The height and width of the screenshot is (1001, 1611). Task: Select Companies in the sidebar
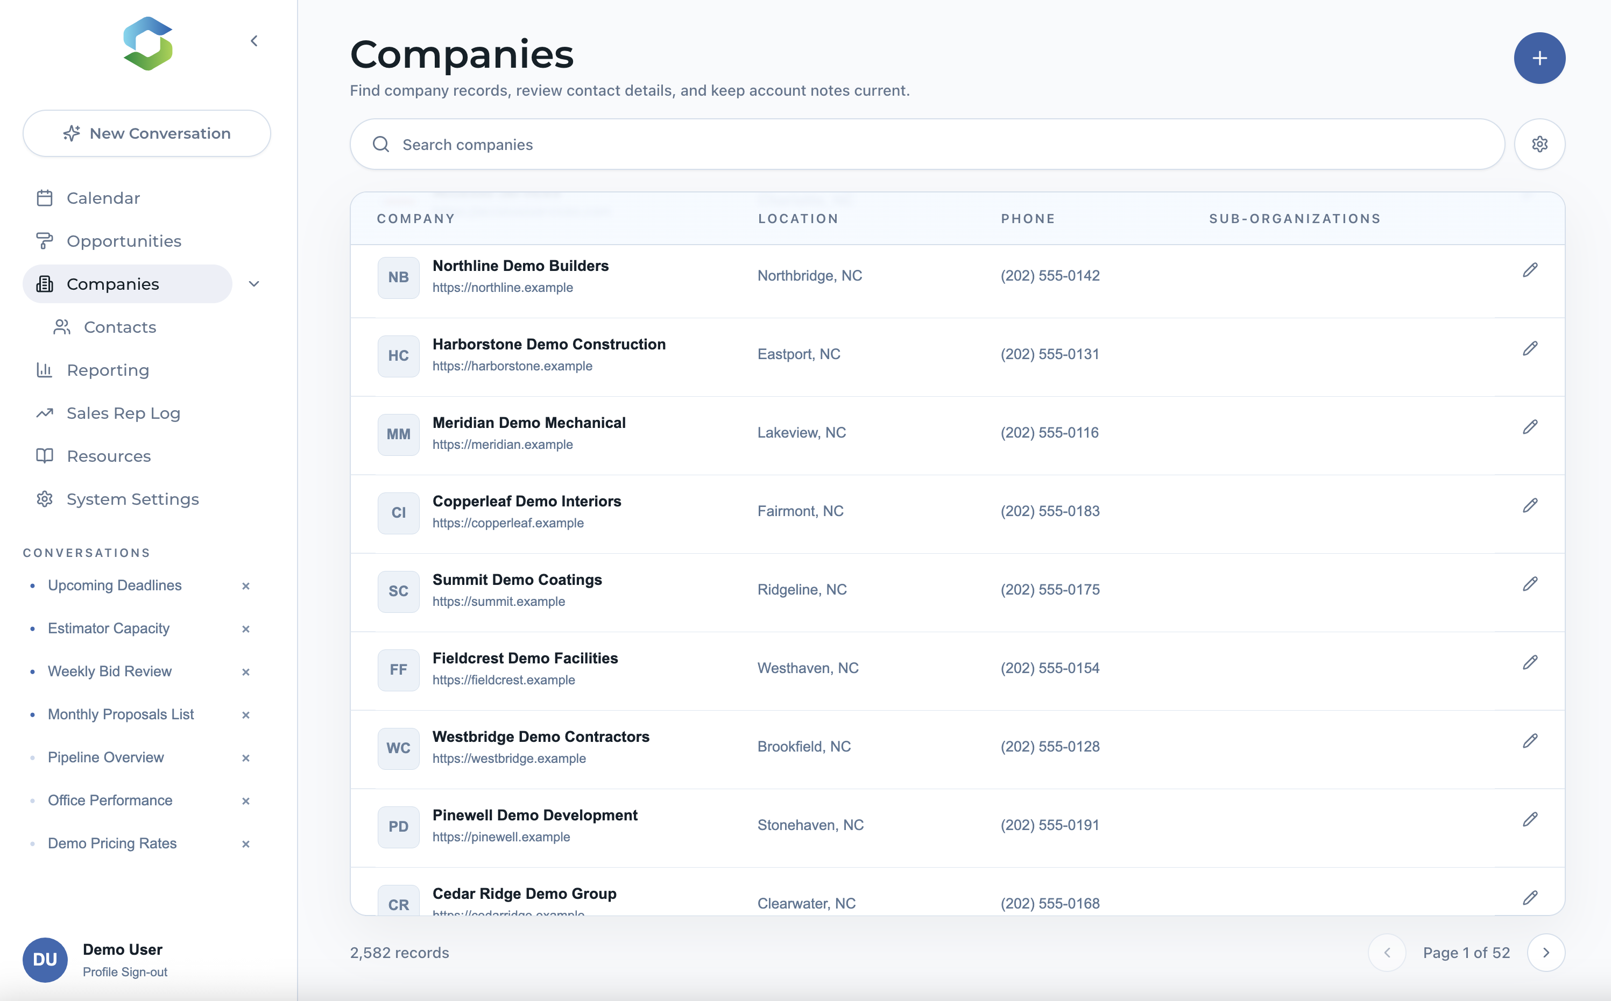click(x=127, y=284)
